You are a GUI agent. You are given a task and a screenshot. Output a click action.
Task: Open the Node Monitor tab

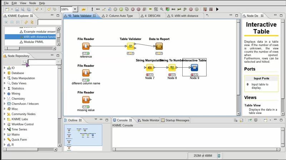[148, 120]
